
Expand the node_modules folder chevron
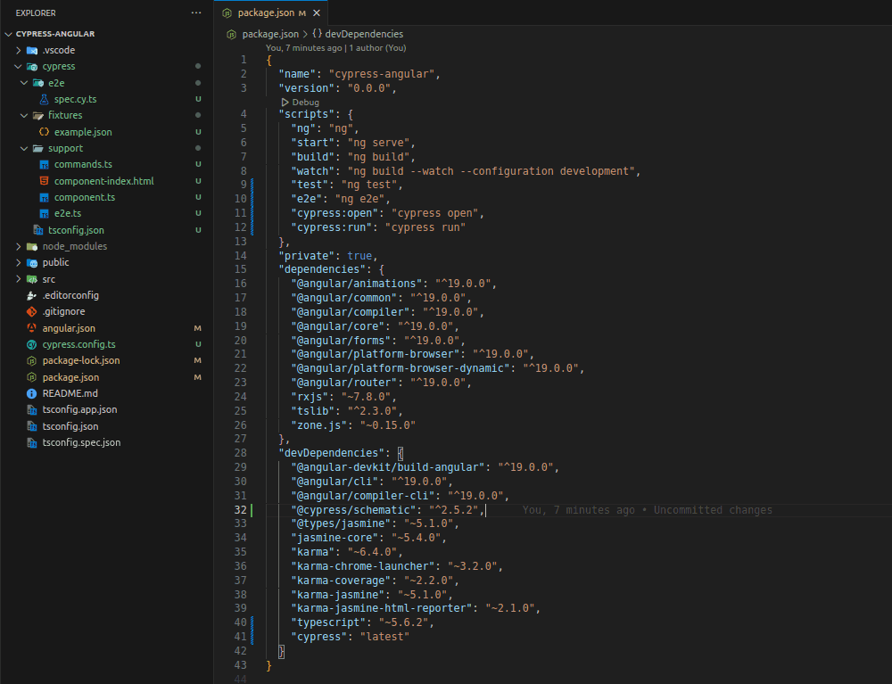click(x=18, y=246)
